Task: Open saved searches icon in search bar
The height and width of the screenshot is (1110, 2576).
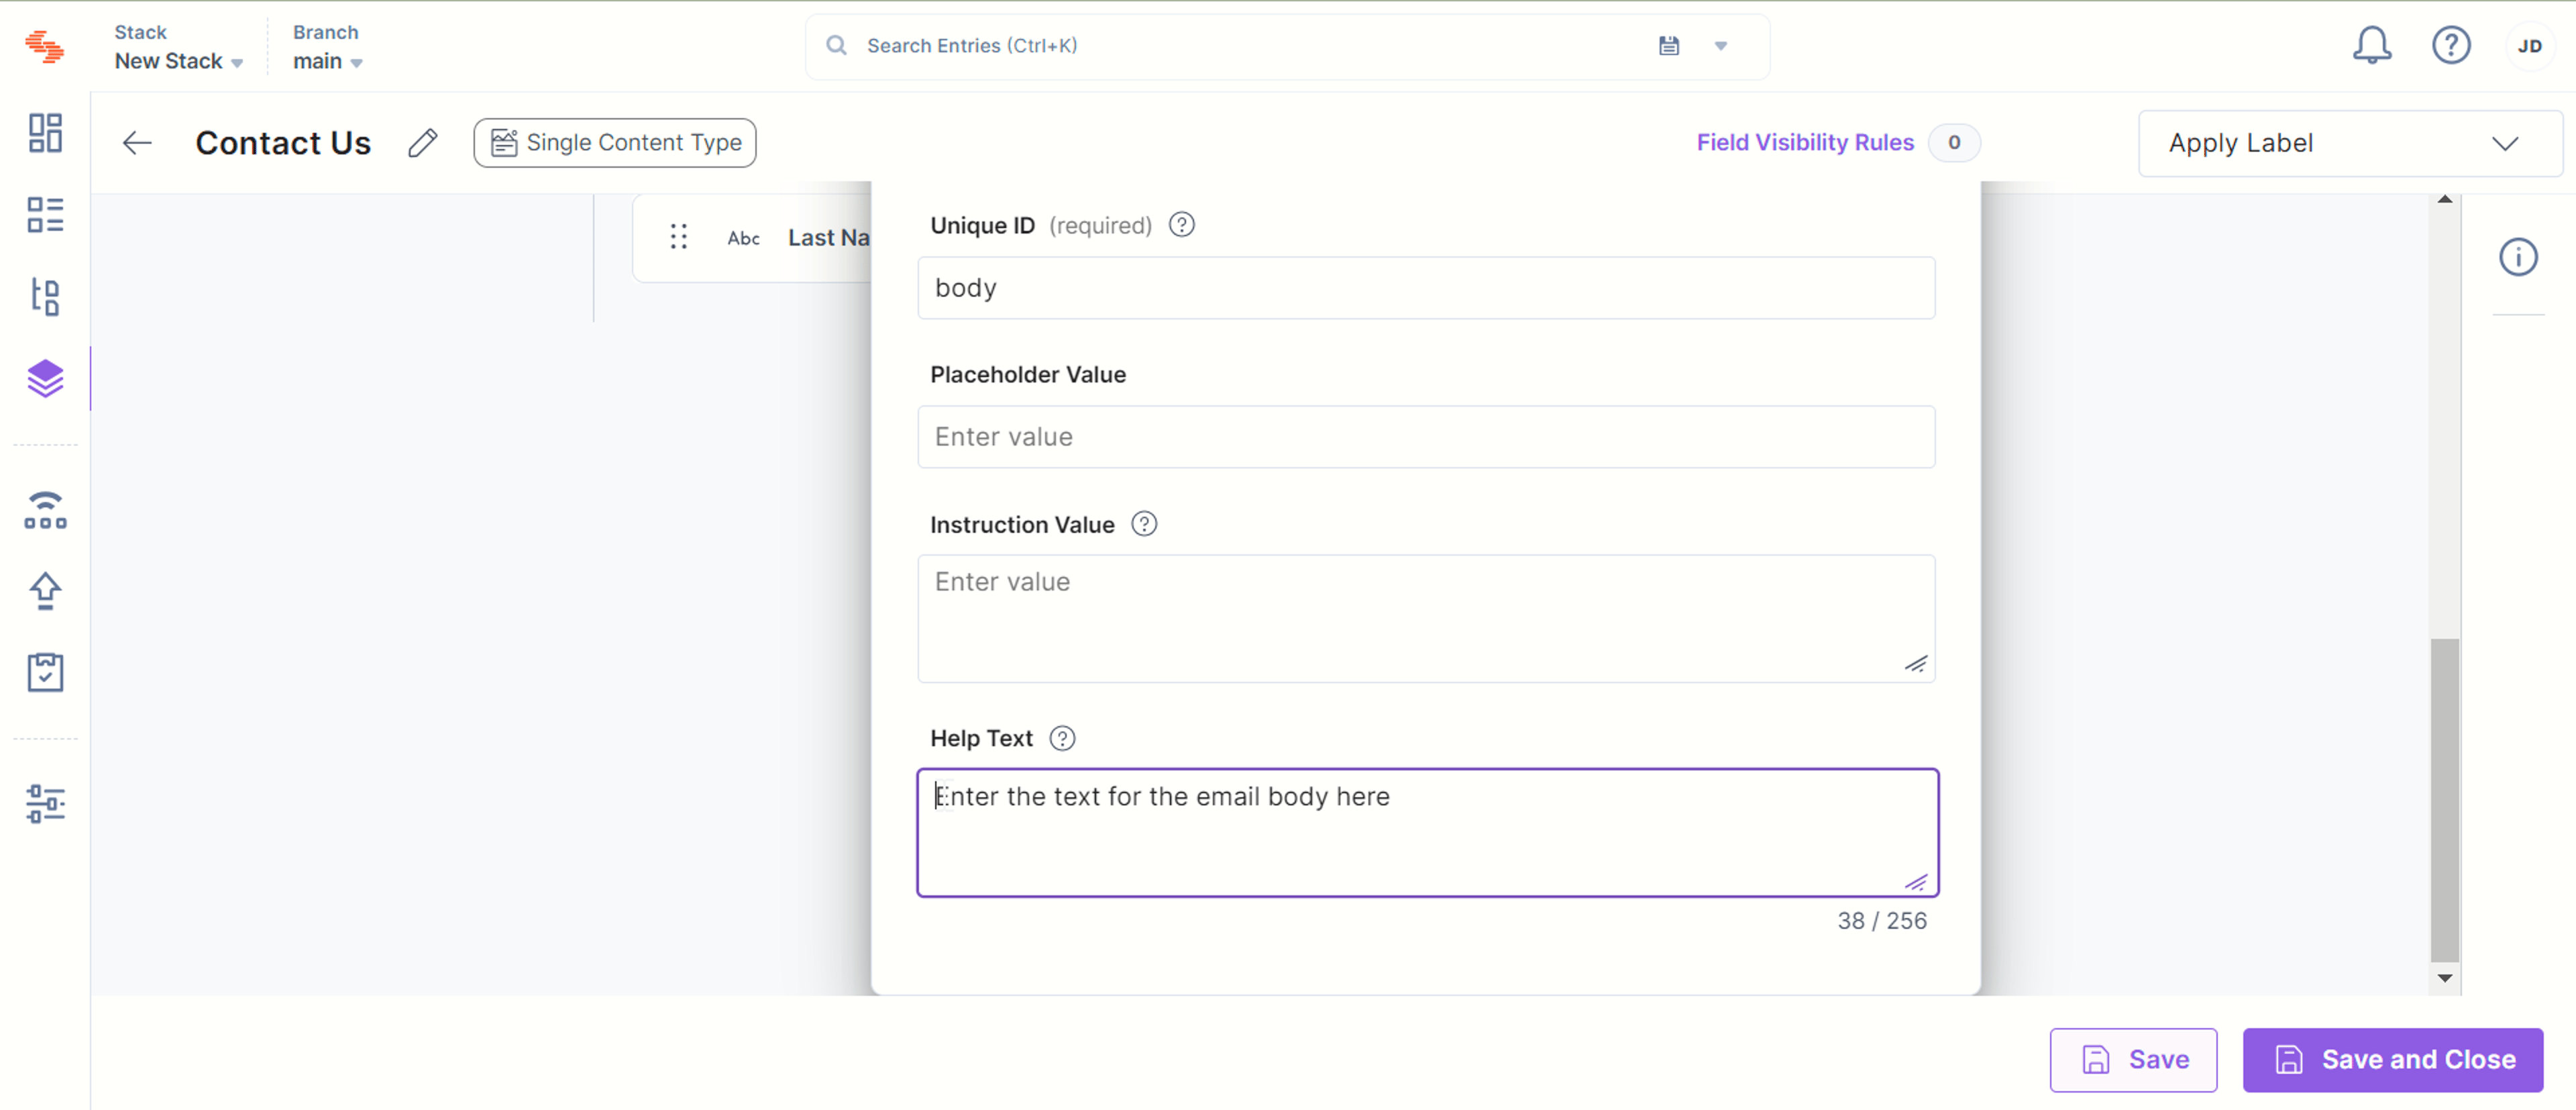Action: pos(1668,45)
